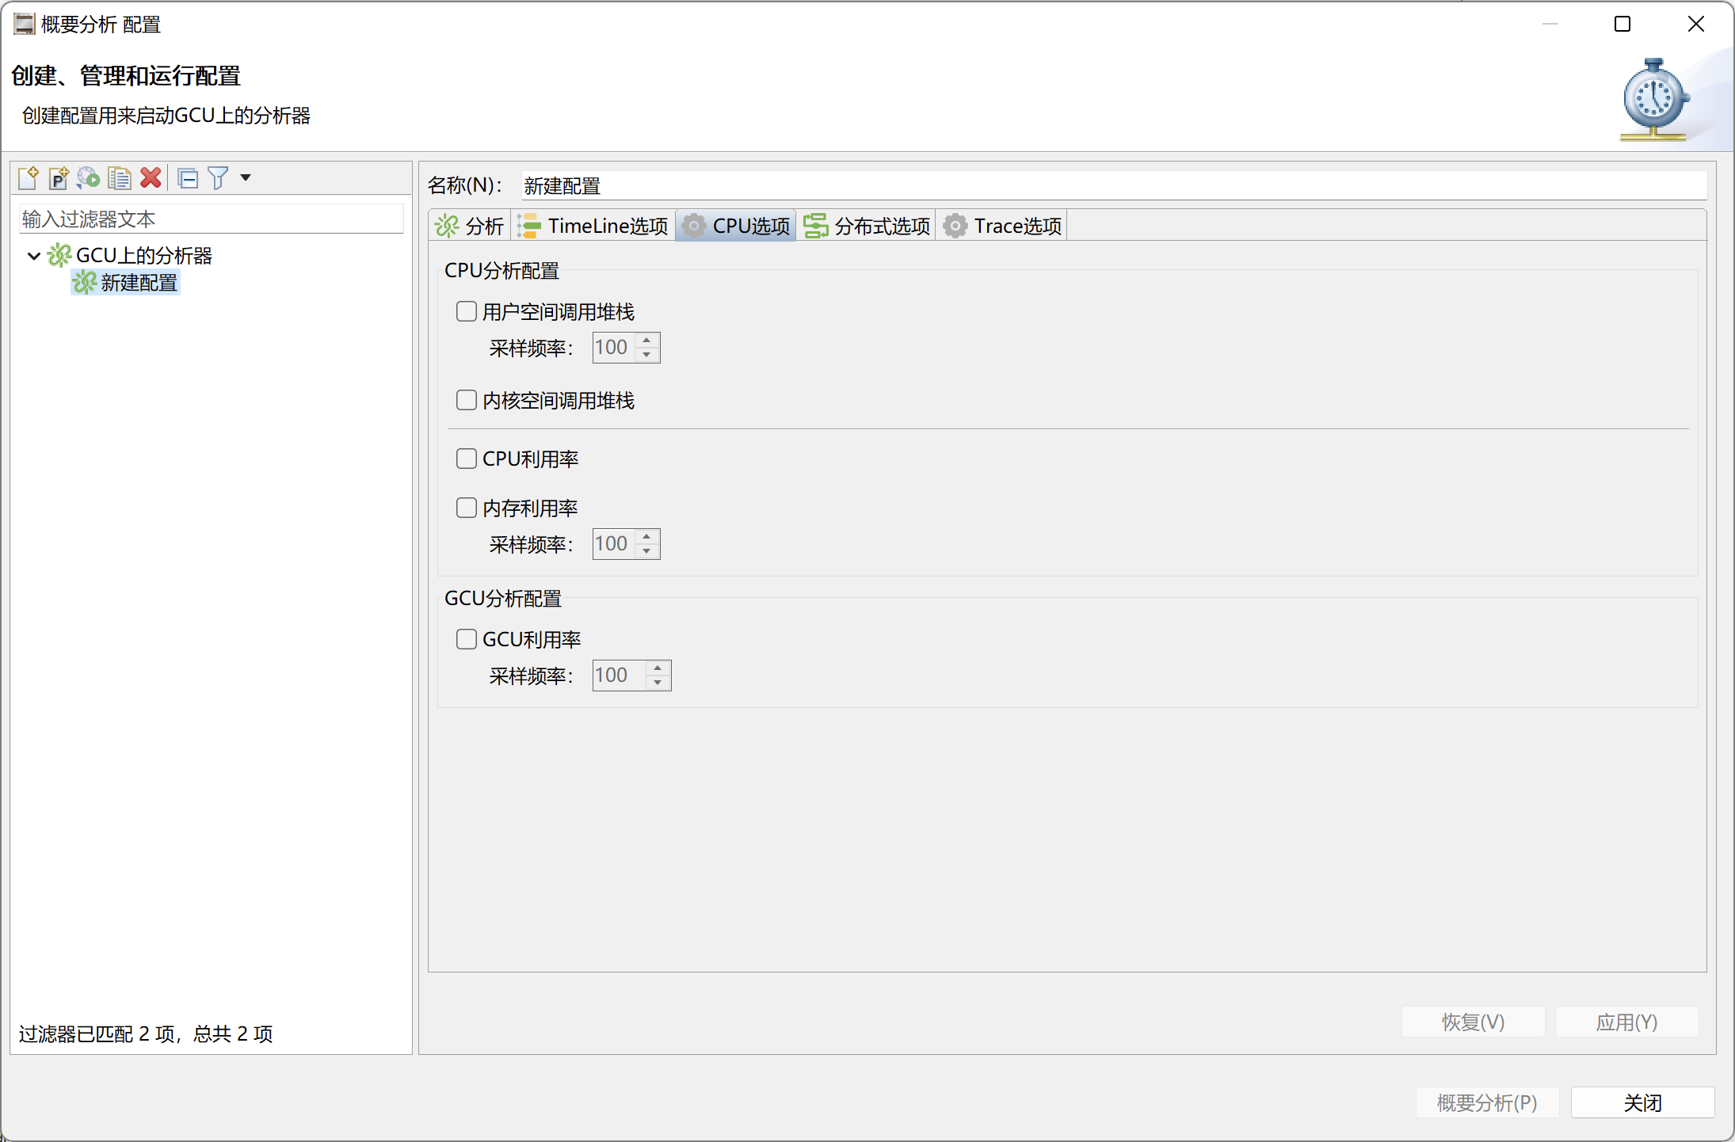Open the filter dropdown arrow
This screenshot has width=1735, height=1142.
pyautogui.click(x=246, y=177)
